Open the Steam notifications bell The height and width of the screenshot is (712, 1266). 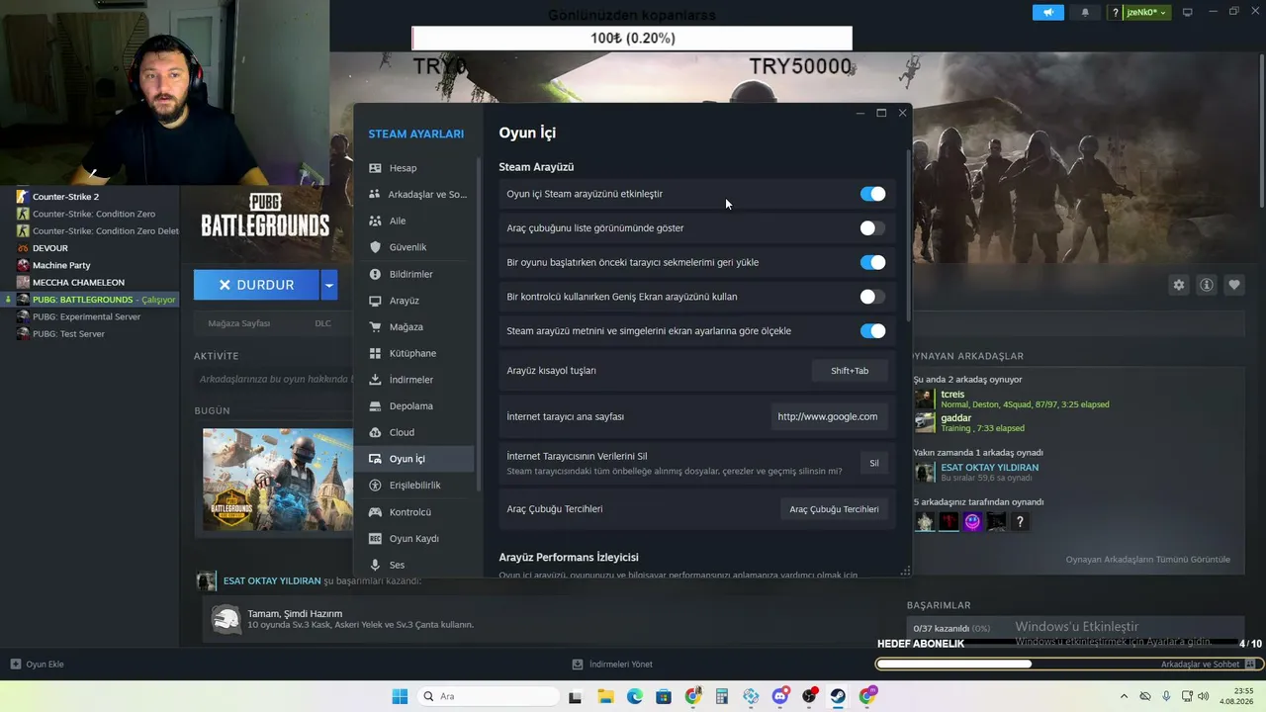pyautogui.click(x=1085, y=13)
